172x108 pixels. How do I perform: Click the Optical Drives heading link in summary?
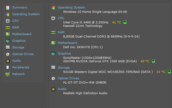[x=68, y=78]
